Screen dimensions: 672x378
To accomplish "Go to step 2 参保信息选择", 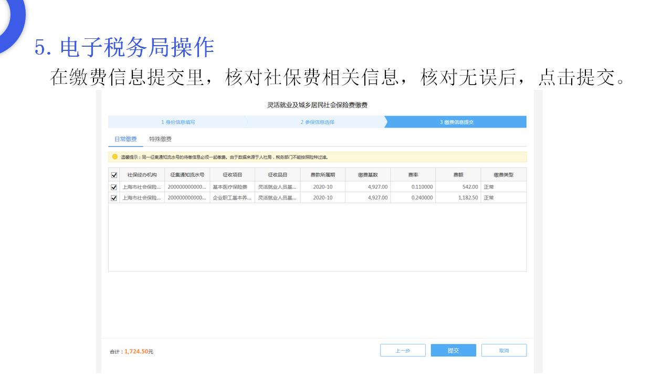I will point(317,122).
